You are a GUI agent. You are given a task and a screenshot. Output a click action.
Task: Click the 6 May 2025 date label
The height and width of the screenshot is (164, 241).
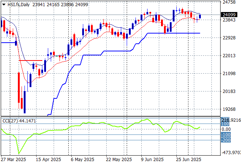tap(83, 160)
